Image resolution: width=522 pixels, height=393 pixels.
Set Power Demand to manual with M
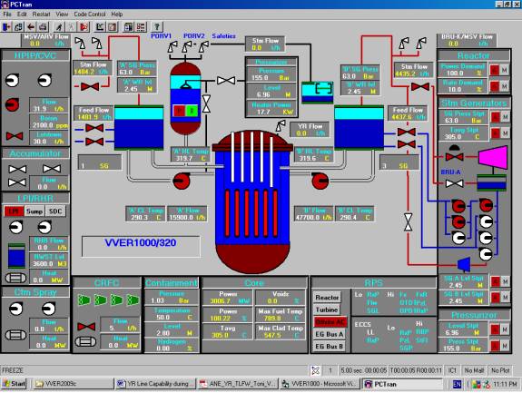(505, 70)
